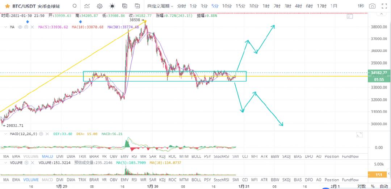Toggle the % percentage scale
The height and width of the screenshot is (189, 391).
coord(373,186)
